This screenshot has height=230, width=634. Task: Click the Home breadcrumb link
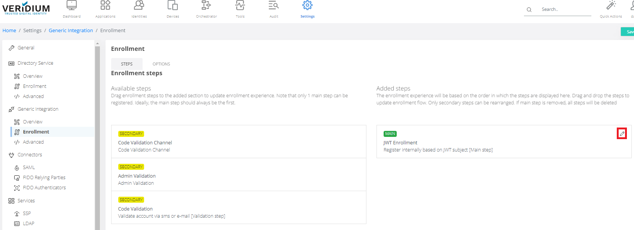point(9,31)
